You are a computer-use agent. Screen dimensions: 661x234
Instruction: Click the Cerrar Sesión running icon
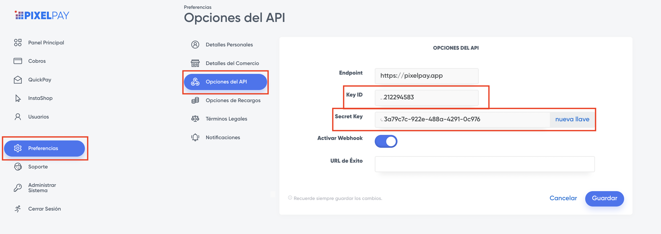click(18, 209)
